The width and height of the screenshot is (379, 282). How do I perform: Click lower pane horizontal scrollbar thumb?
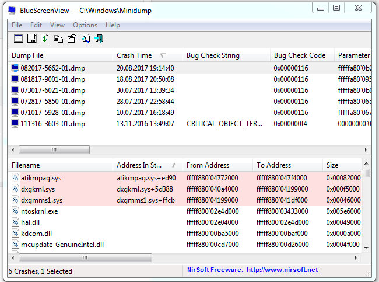pyautogui.click(x=85, y=257)
